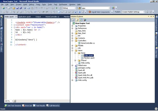Open the Call Hierarchy panel tab
Image resolution: width=158 pixels, height=111 pixels.
coord(53,106)
